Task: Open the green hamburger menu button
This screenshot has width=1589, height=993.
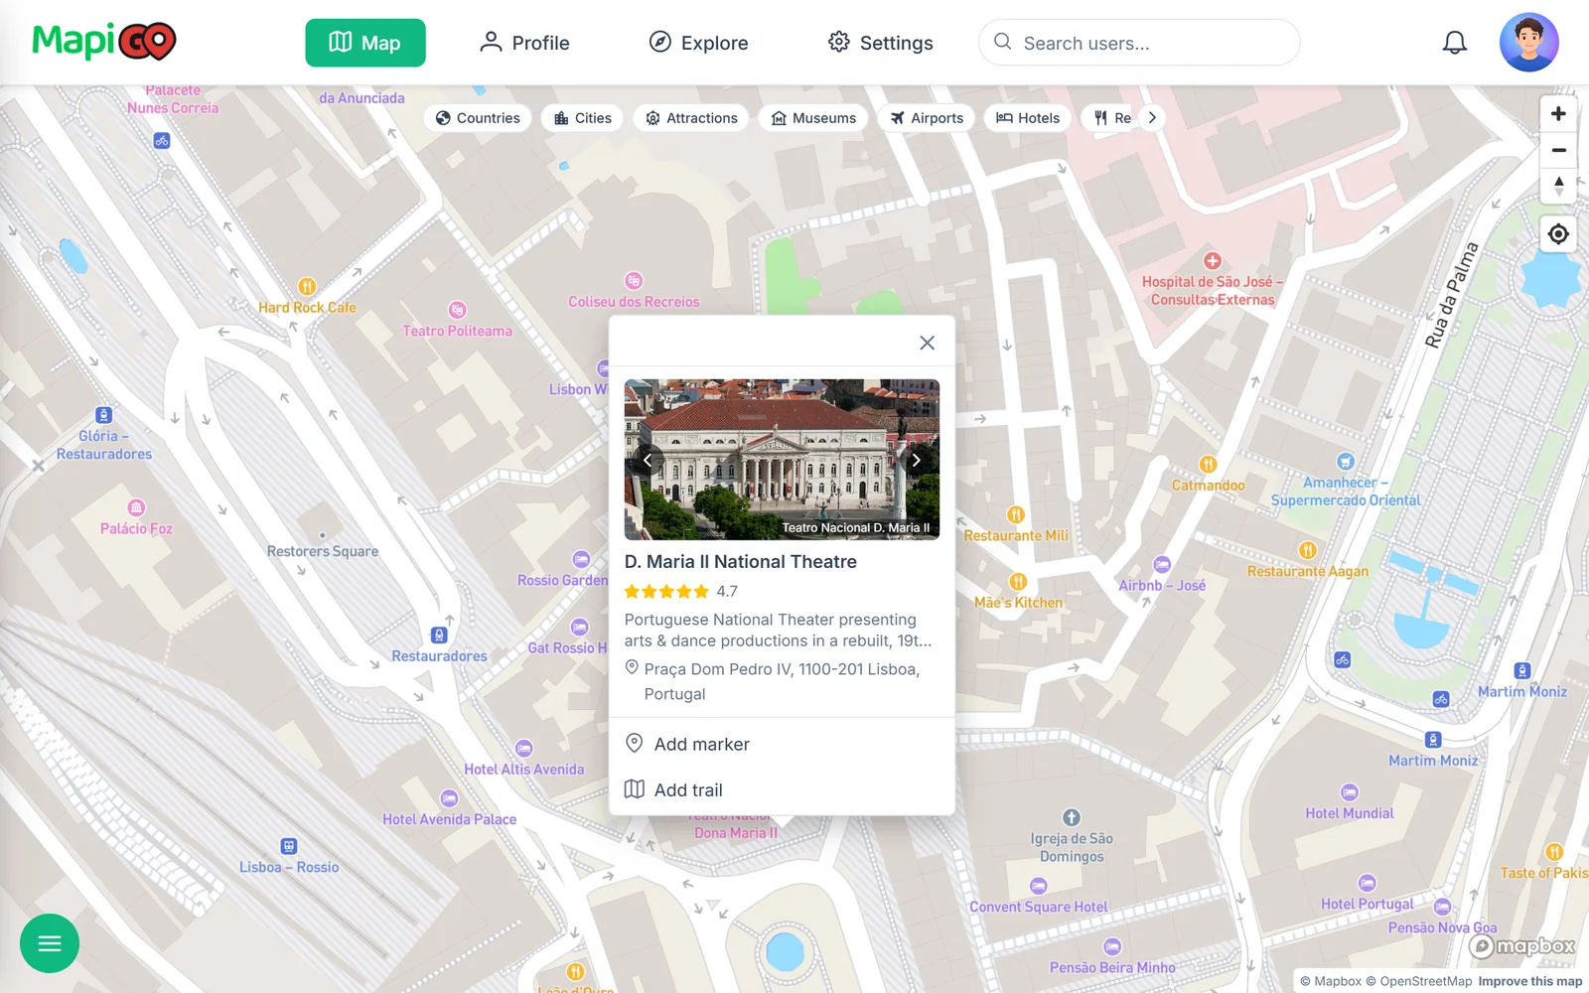Action: (50, 943)
